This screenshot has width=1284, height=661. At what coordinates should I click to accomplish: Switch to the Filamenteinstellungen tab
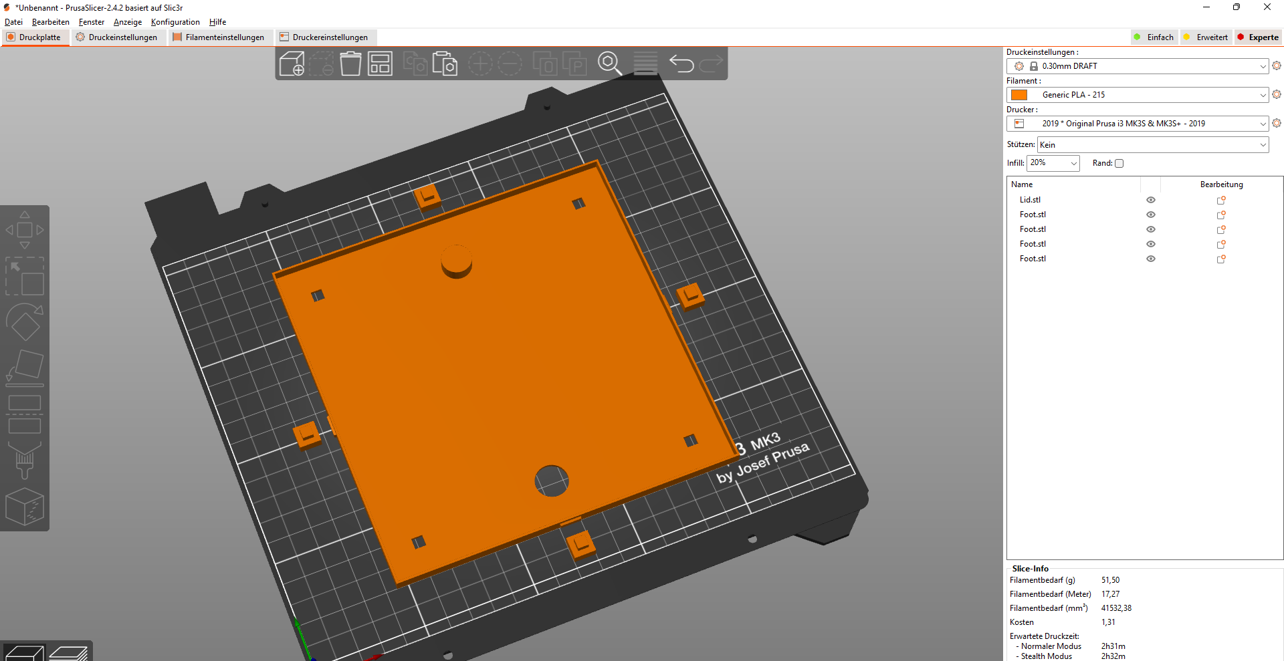coord(219,37)
